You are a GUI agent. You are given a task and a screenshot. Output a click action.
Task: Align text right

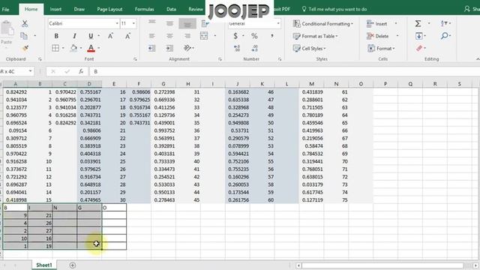(187, 36)
